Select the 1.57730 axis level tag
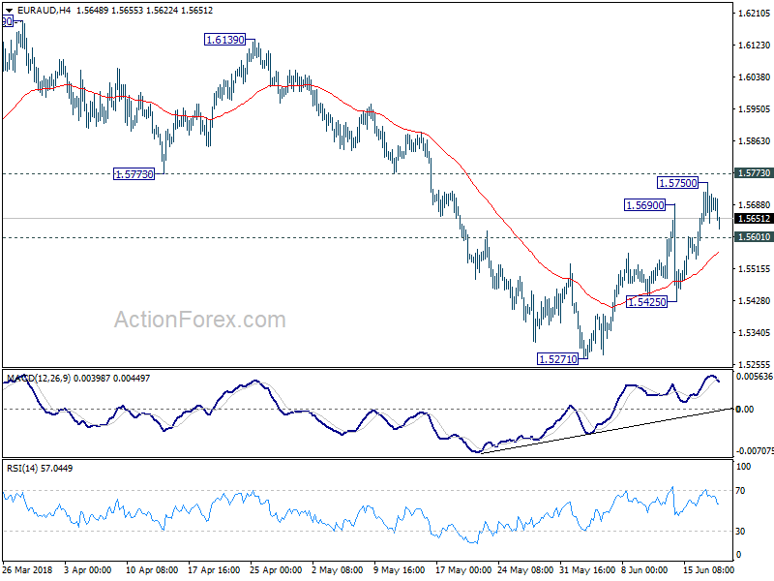Image resolution: width=774 pixels, height=581 pixels. pyautogui.click(x=754, y=173)
